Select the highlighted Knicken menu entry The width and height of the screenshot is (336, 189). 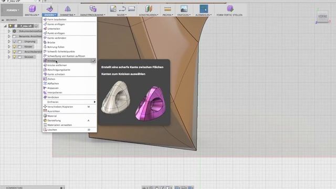[x=70, y=61]
